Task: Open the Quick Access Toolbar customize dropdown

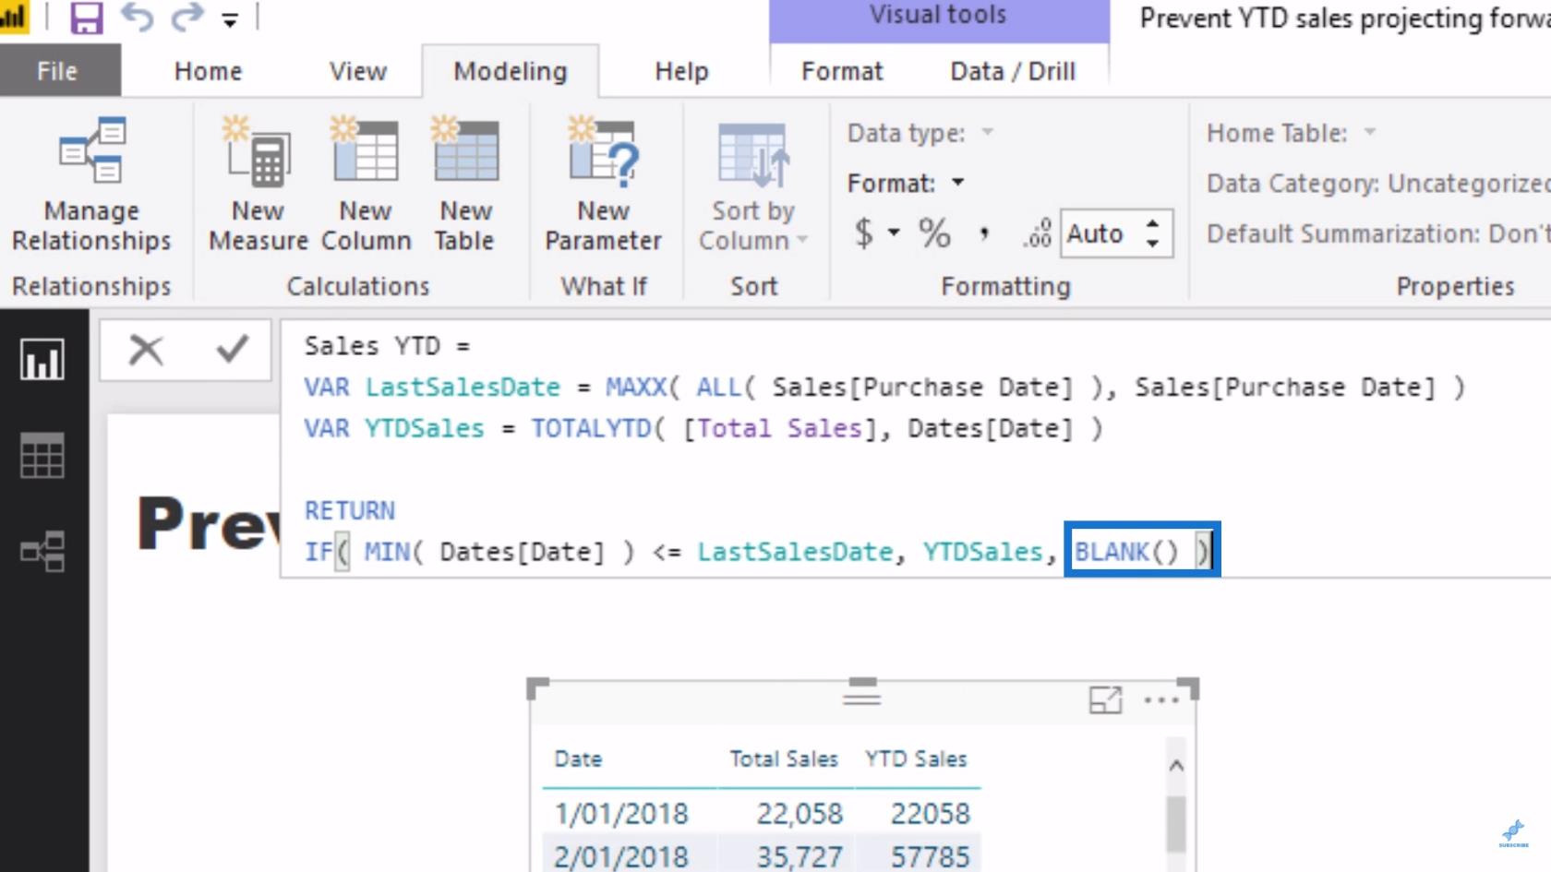Action: click(x=230, y=19)
